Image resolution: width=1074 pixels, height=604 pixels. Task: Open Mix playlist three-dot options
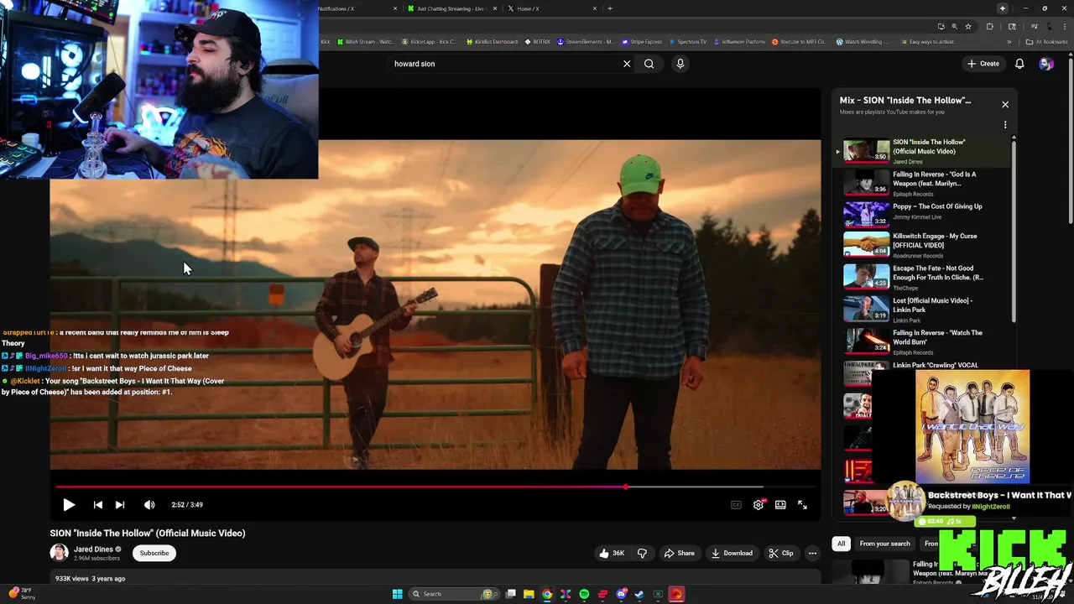[x=1005, y=125]
